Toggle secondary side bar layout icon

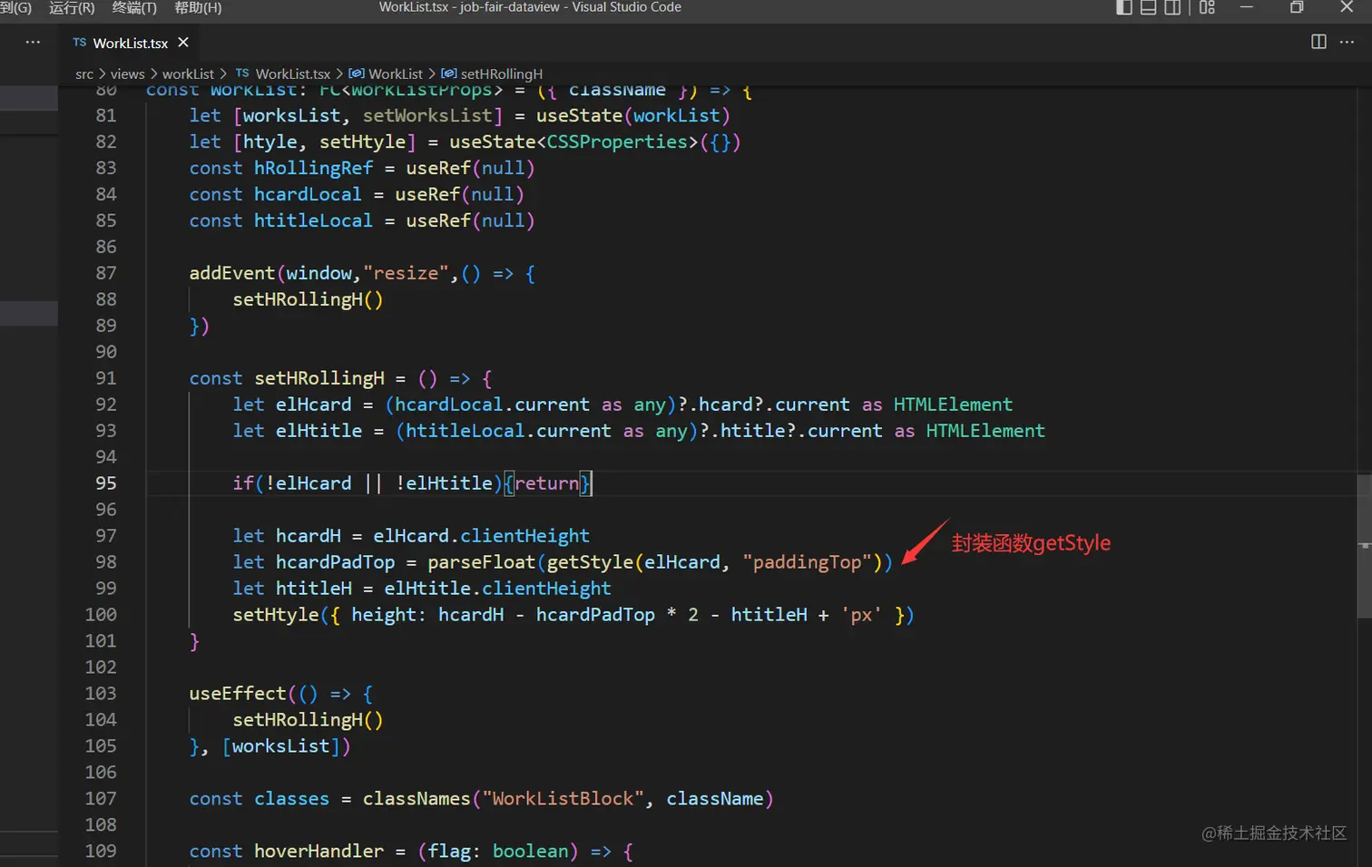coord(1172,7)
